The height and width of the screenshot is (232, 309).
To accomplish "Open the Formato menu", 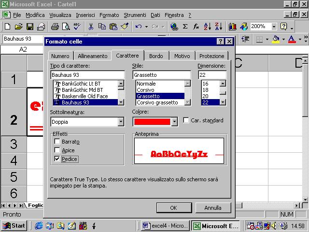I will pos(109,15).
